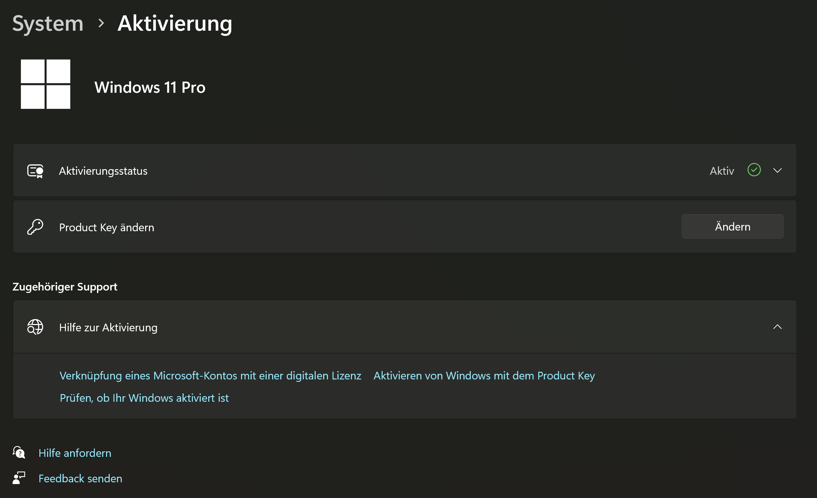Click the Feedback senden link
817x498 pixels.
[x=80, y=478]
